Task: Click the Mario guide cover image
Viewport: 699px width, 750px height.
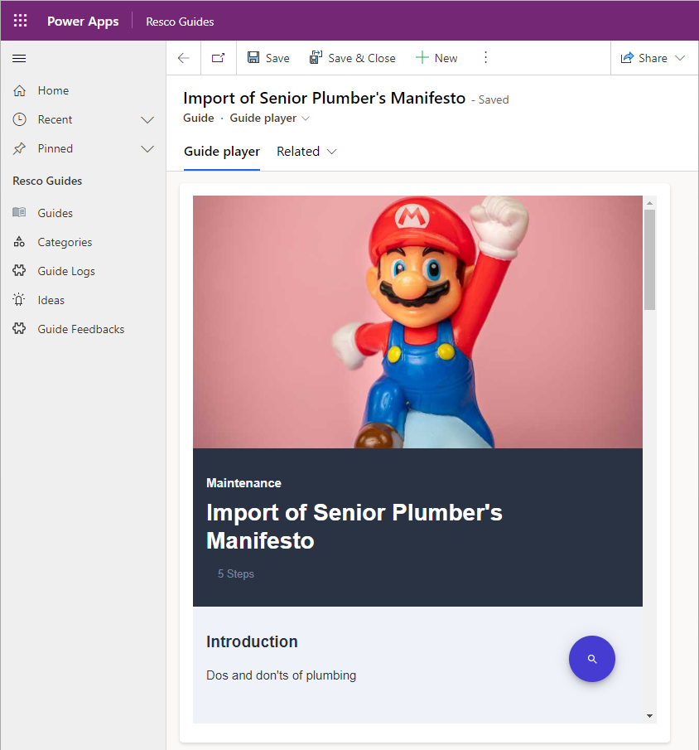Action: pyautogui.click(x=417, y=322)
